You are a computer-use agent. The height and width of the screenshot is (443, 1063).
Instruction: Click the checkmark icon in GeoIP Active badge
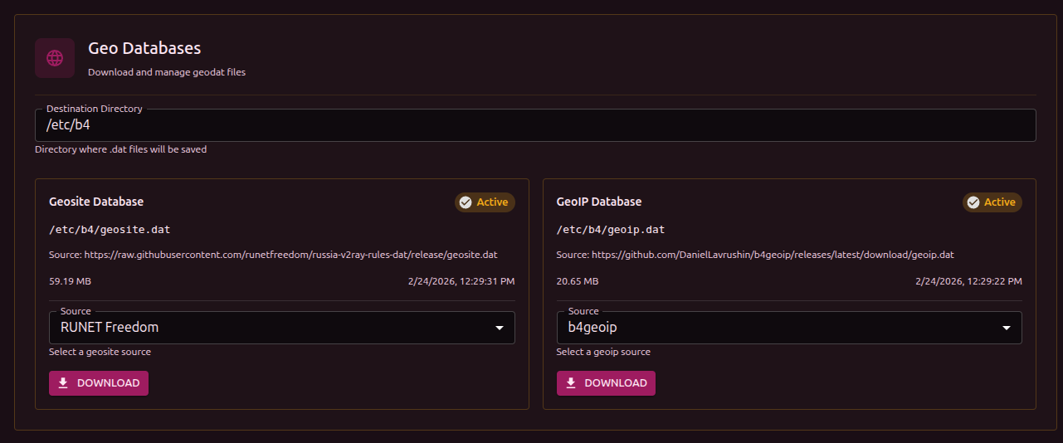[x=973, y=202]
